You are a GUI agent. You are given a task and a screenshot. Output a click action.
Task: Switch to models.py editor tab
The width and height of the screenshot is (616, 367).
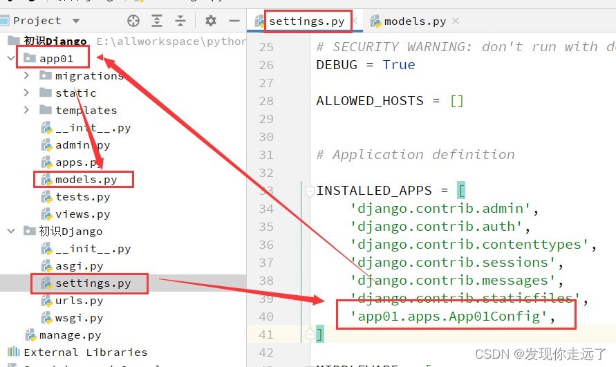point(415,21)
